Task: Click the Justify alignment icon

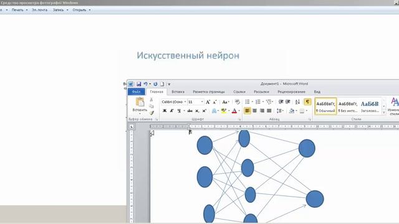Action: 269,111
